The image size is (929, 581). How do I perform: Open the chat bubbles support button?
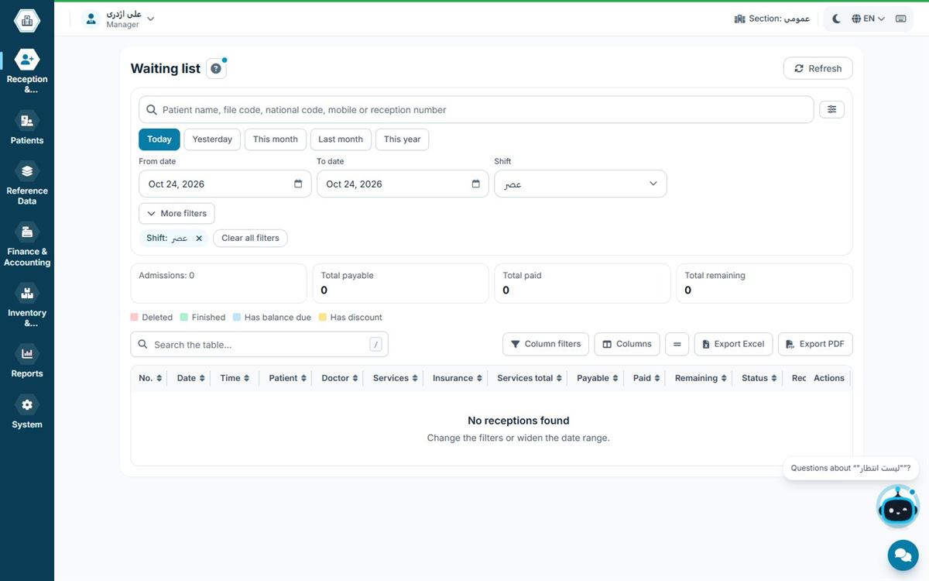[x=902, y=555]
